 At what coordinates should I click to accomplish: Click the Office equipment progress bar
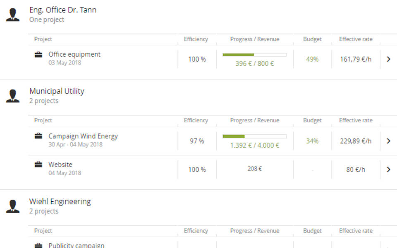254,55
